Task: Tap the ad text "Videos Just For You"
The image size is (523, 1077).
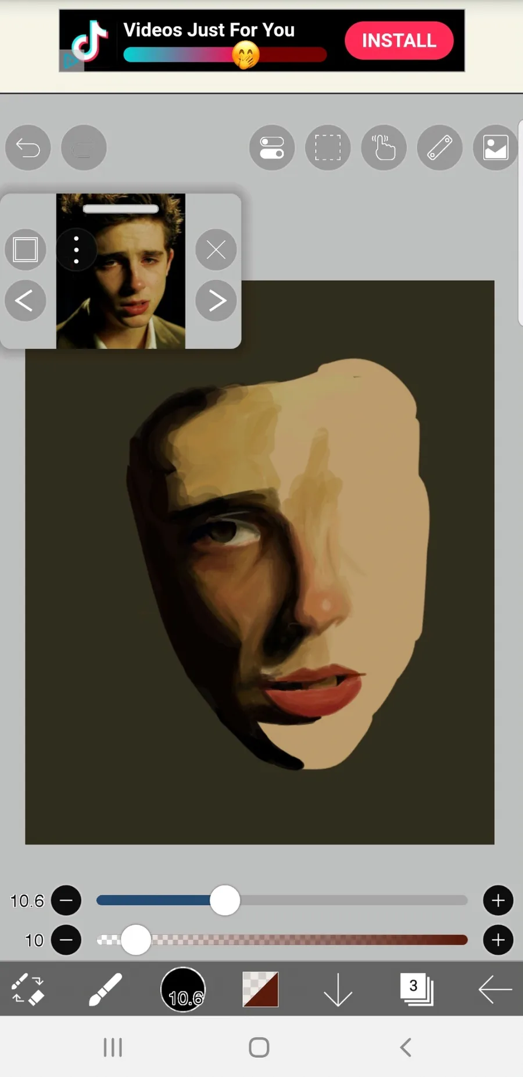Action: (209, 30)
